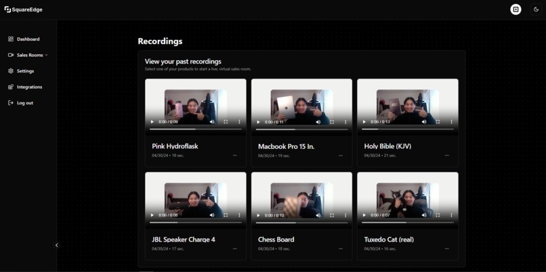Open the Chess Board card ellipsis menu
Image resolution: width=546 pixels, height=272 pixels.
coord(341,249)
